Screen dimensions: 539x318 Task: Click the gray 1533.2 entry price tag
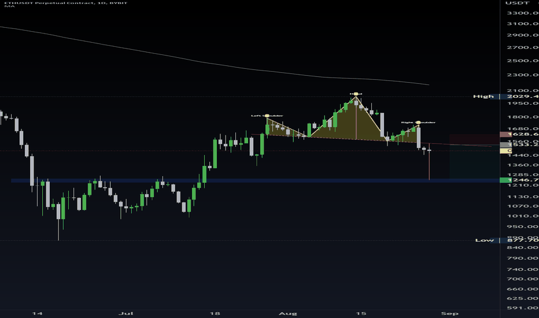pos(519,145)
